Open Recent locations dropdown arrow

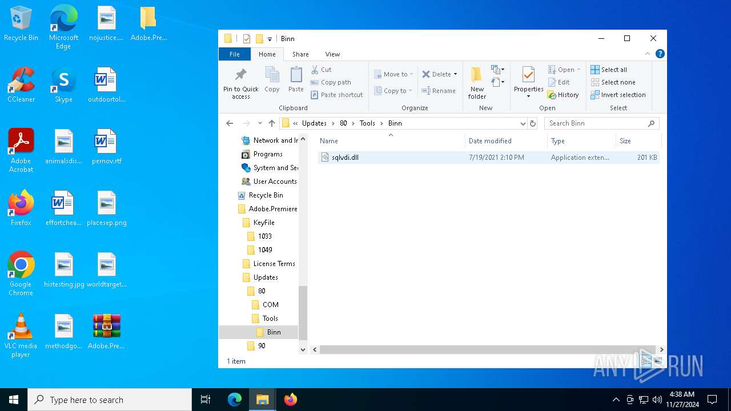click(x=260, y=123)
